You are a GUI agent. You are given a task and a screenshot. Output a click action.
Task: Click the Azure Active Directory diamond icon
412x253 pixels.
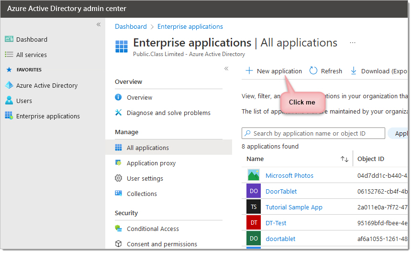click(x=9, y=85)
